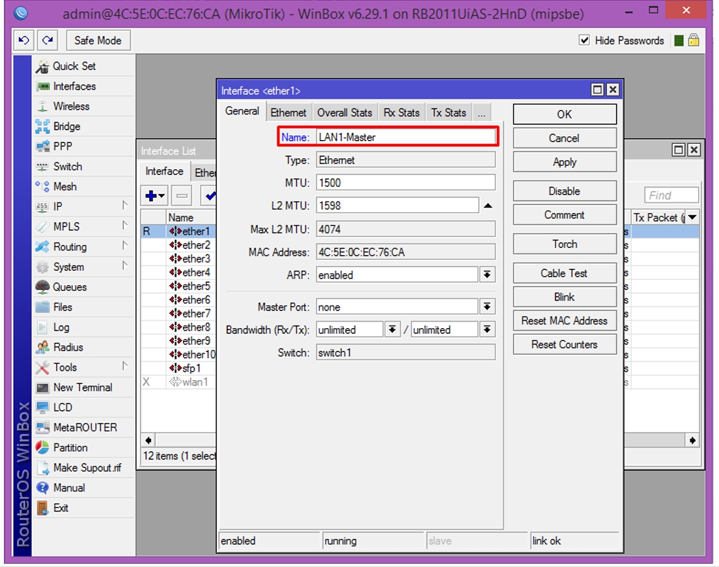Open the Quick Set icon
Image resolution: width=719 pixels, height=567 pixels.
(x=42, y=66)
